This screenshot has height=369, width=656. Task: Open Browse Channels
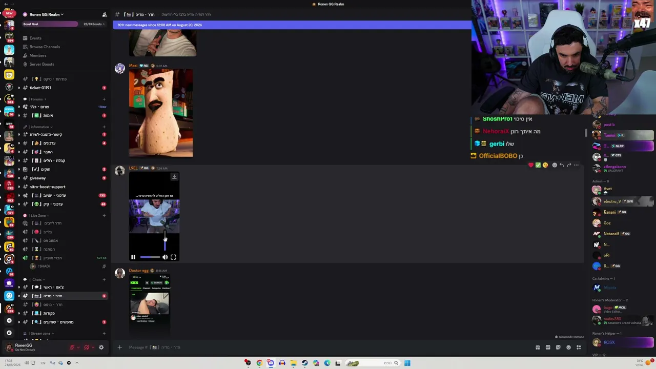click(x=44, y=47)
